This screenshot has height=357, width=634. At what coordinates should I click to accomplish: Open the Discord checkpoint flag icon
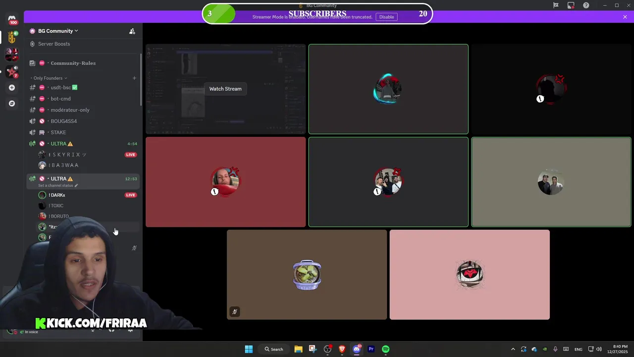click(x=556, y=5)
